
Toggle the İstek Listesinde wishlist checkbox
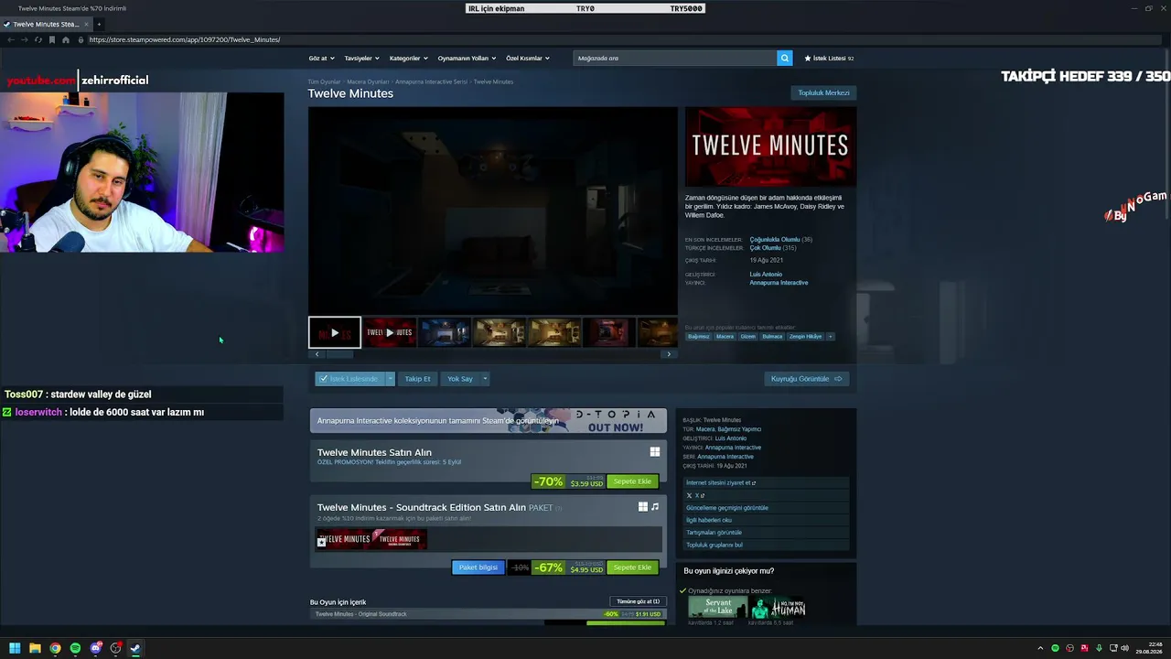point(349,379)
